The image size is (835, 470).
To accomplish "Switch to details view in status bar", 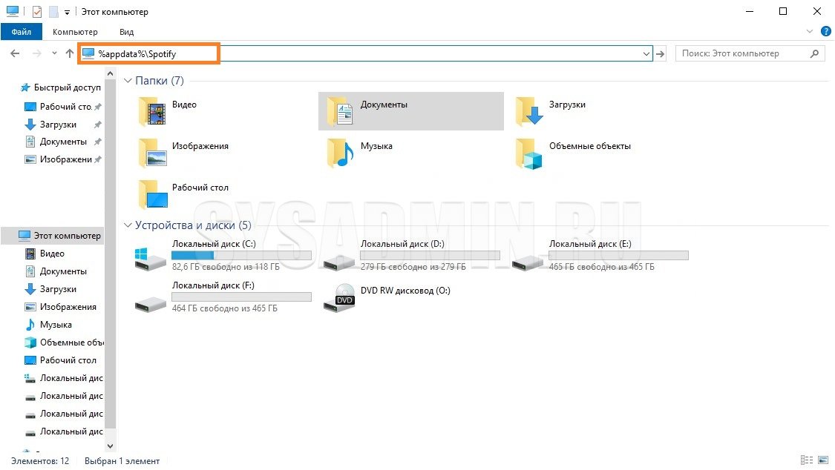I will (x=807, y=461).
